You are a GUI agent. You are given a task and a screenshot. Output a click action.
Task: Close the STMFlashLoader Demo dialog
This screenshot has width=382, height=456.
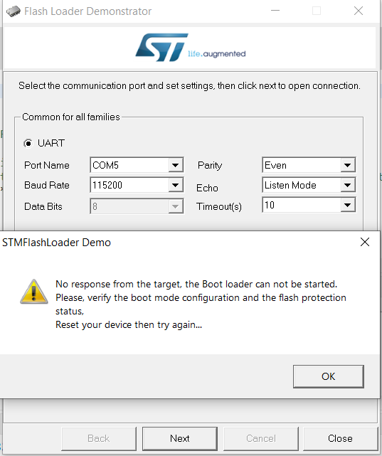point(364,242)
